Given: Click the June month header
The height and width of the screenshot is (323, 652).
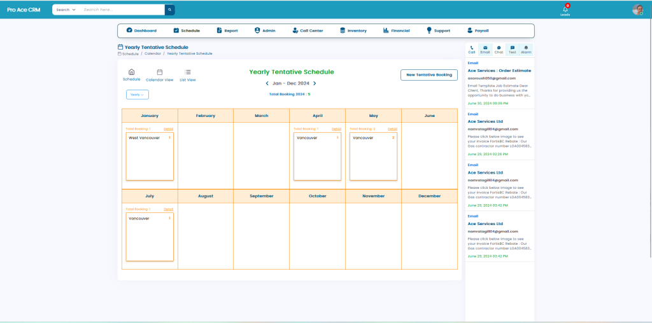Looking at the screenshot, I should pyautogui.click(x=430, y=116).
